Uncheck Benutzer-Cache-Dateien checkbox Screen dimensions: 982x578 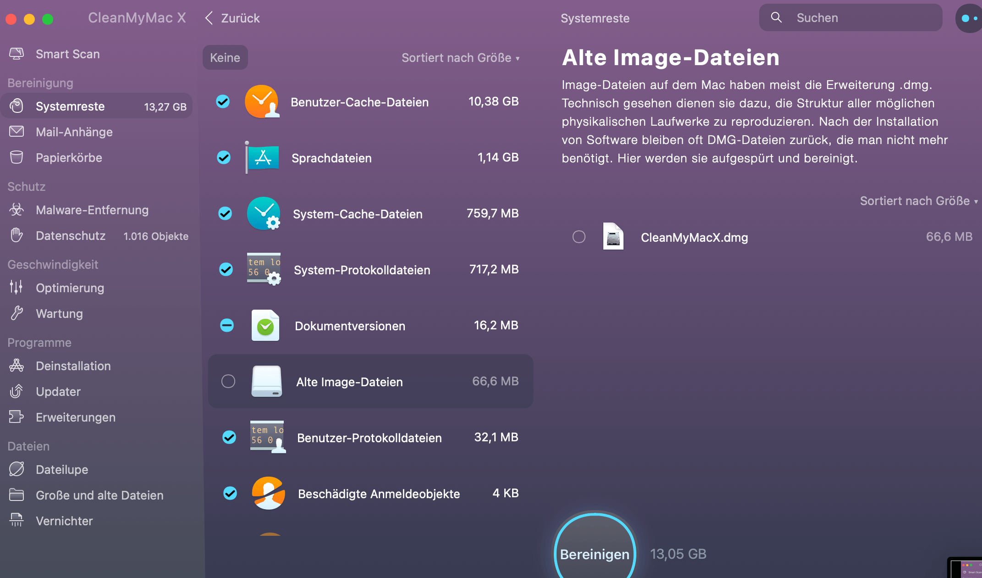coord(223,101)
